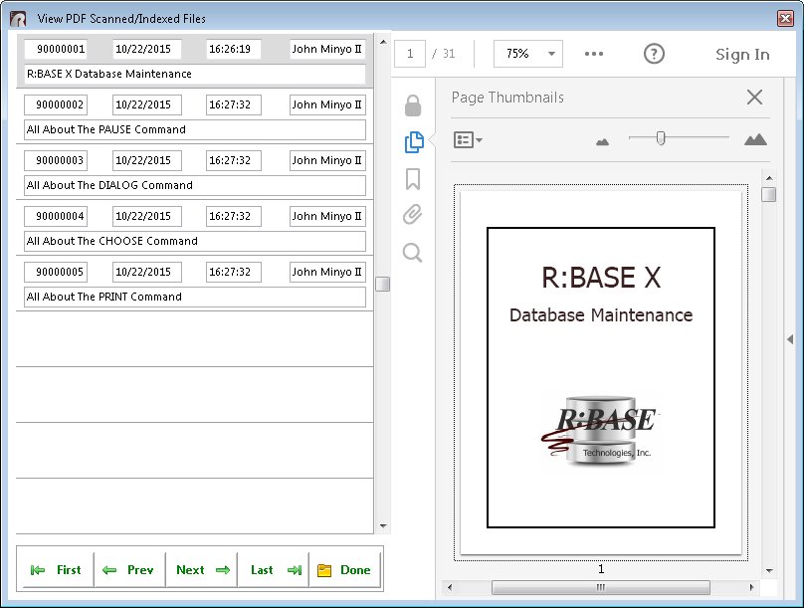Click the time field of record 90000005
This screenshot has width=804, height=608.
pos(233,272)
